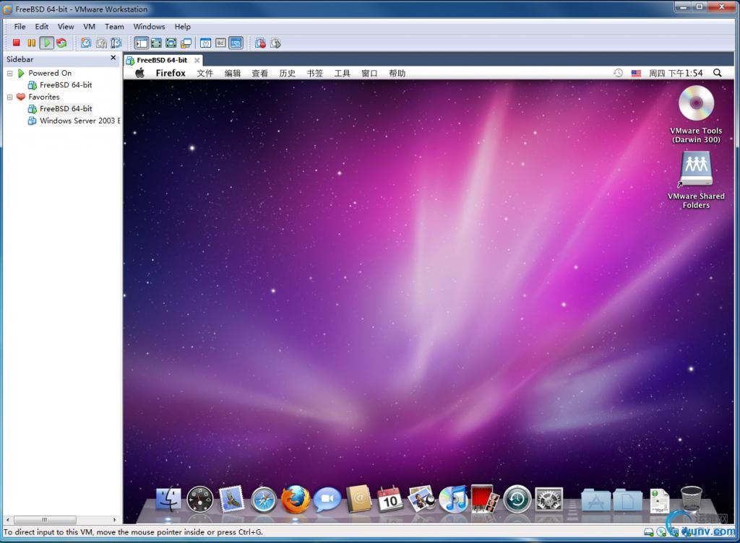Open the Trash in the Dock
This screenshot has width=740, height=543.
[x=692, y=499]
